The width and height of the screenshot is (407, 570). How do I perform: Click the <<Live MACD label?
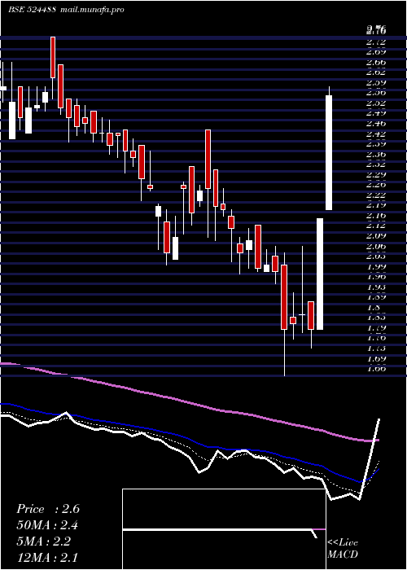click(343, 549)
